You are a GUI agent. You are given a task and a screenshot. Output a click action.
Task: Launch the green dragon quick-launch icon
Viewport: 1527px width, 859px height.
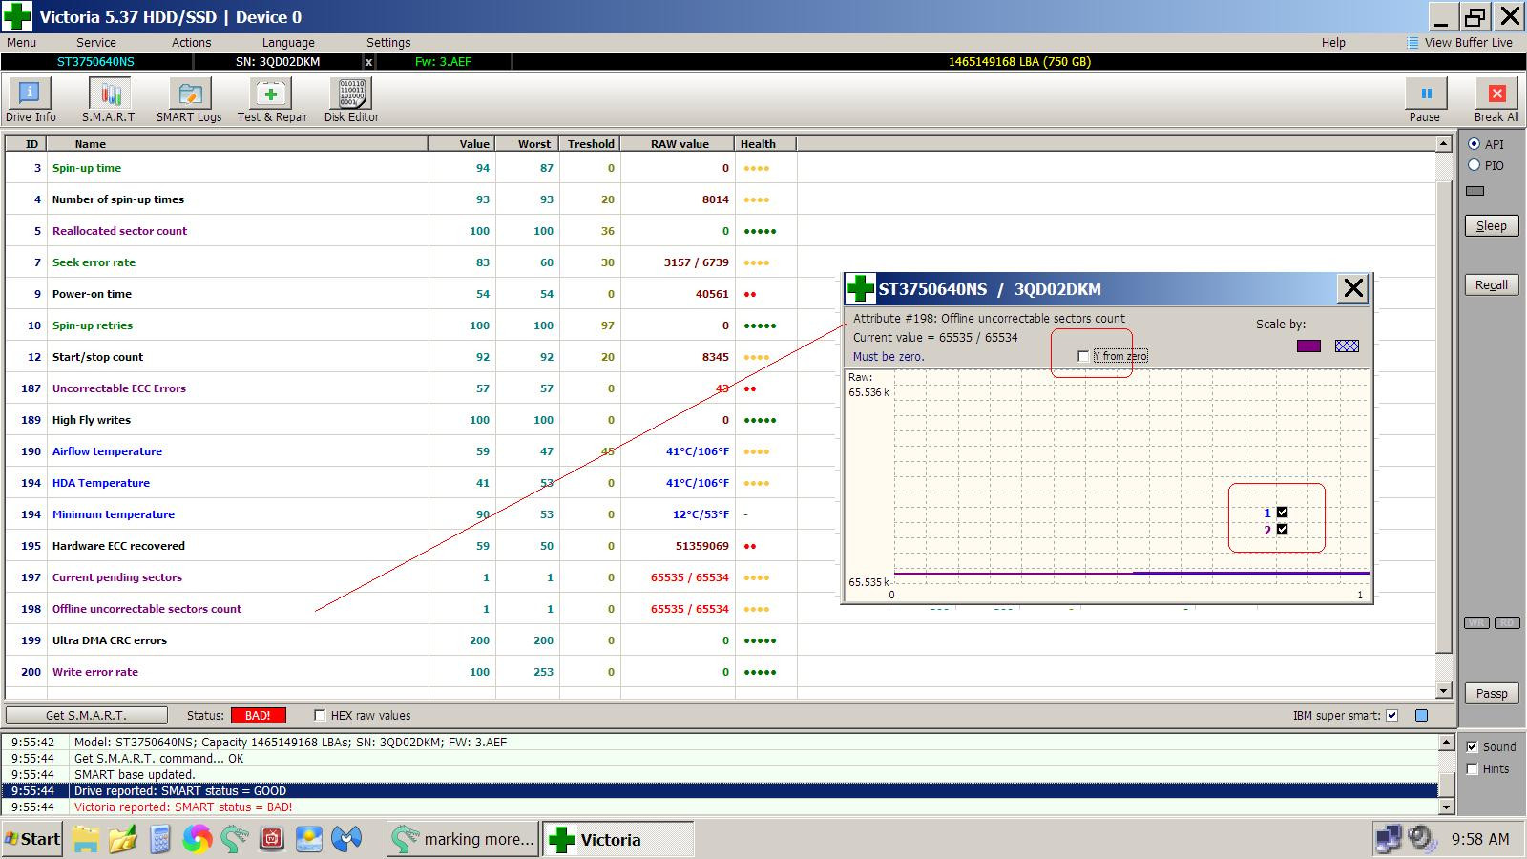(235, 839)
